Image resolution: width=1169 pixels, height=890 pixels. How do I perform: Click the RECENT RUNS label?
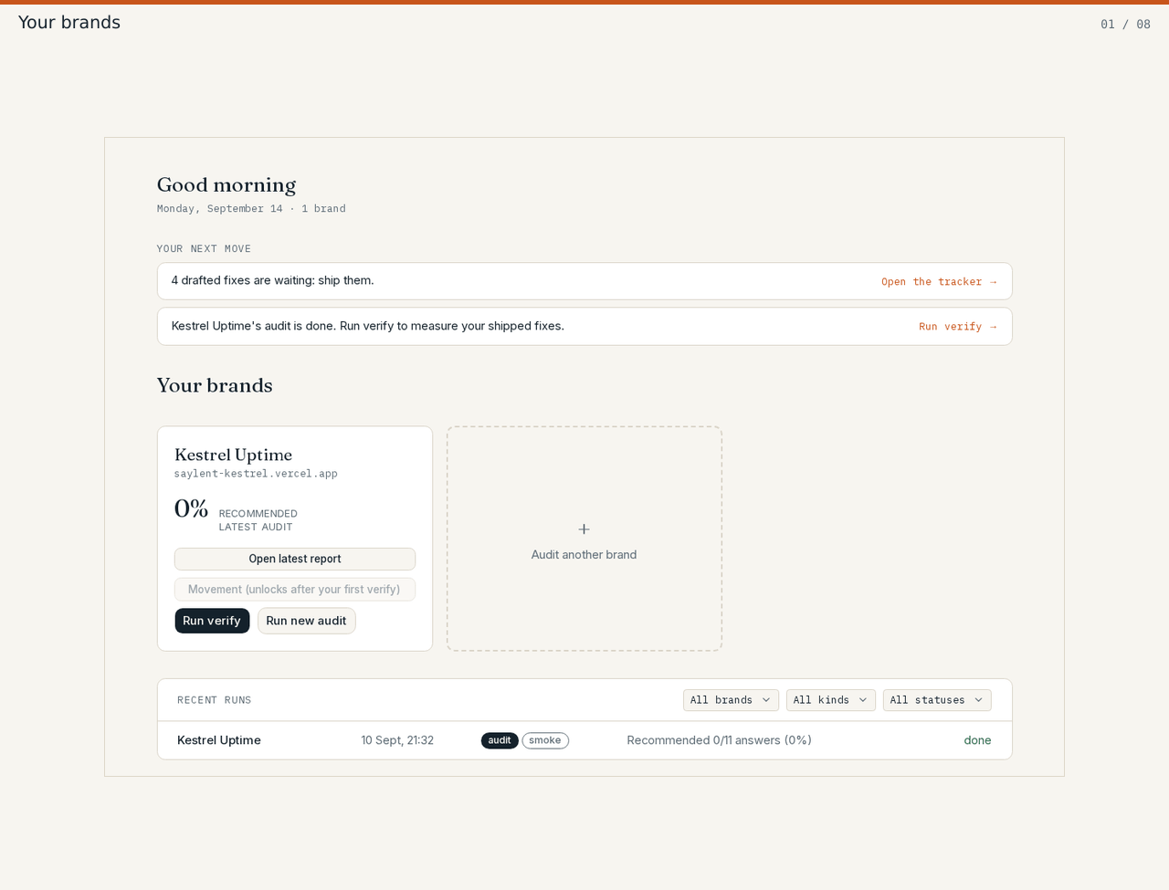click(x=215, y=700)
